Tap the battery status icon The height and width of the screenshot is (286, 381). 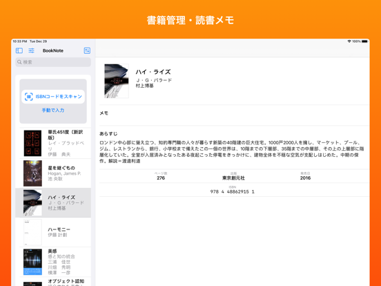[364, 41]
